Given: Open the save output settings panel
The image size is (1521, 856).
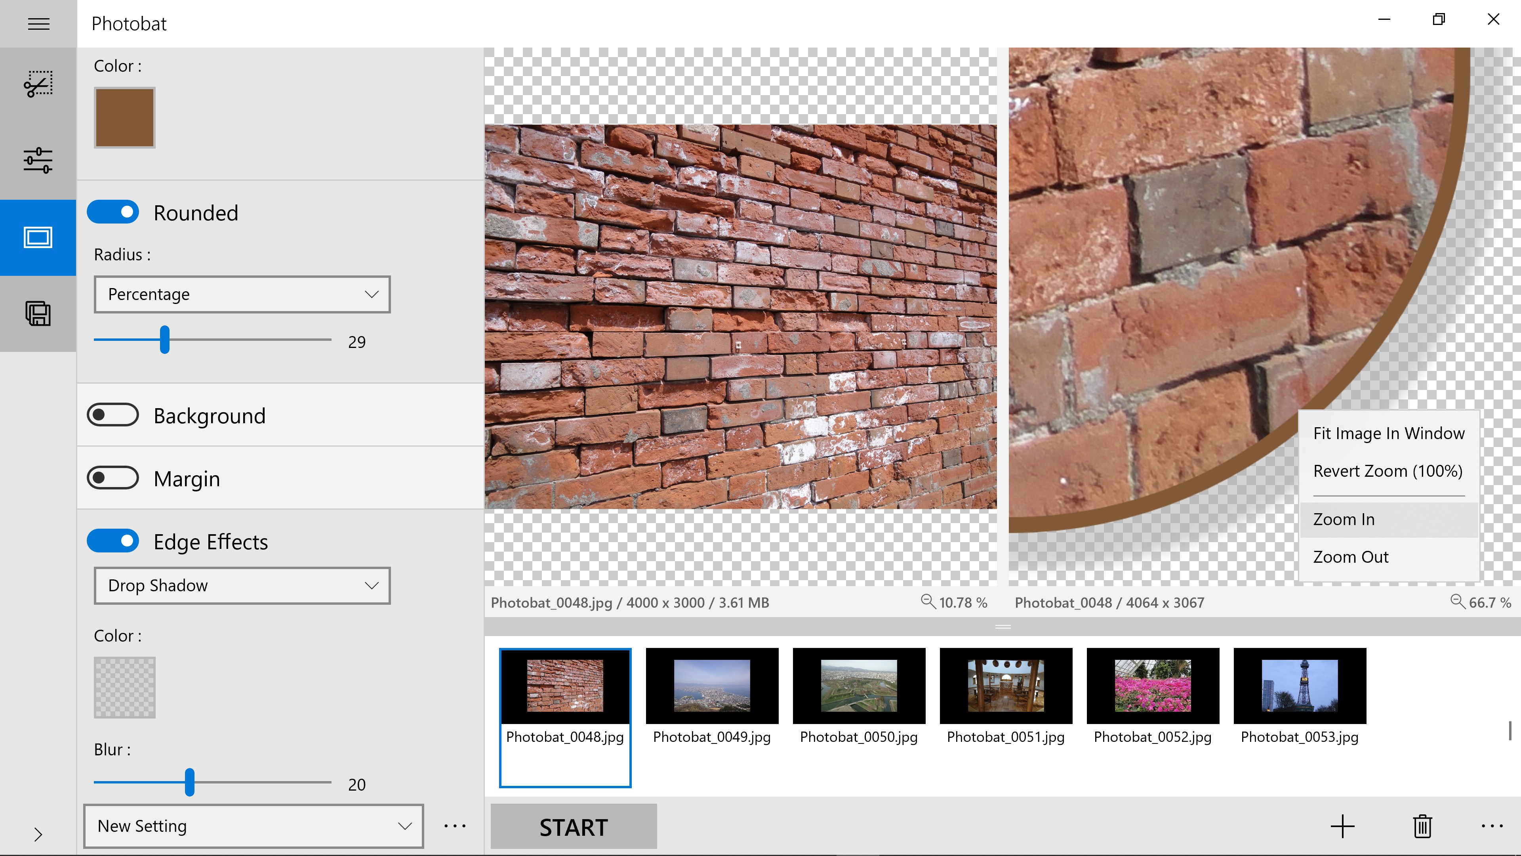Looking at the screenshot, I should click(x=38, y=313).
